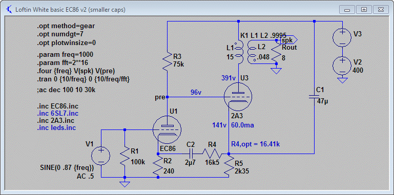Select capacitor C1 47µ symbol

[314, 97]
